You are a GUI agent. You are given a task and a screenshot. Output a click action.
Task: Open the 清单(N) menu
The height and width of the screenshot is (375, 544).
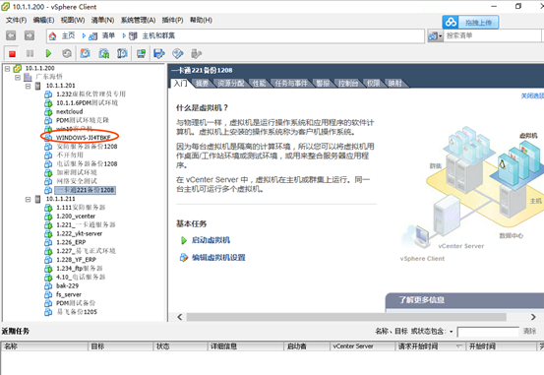102,20
